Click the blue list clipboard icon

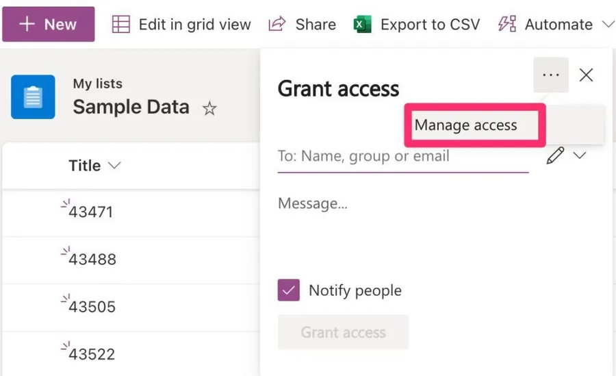coord(33,97)
